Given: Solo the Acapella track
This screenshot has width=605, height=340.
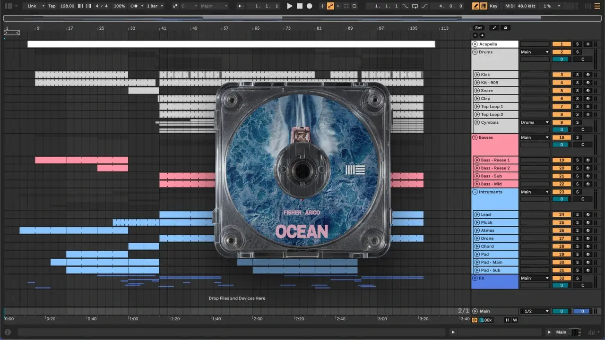Looking at the screenshot, I should point(577,44).
